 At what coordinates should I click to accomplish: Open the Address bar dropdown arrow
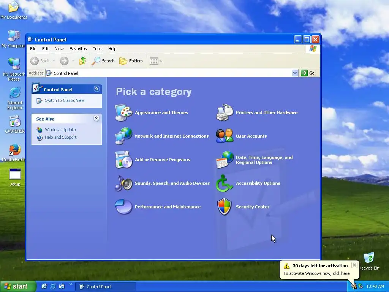[295, 73]
